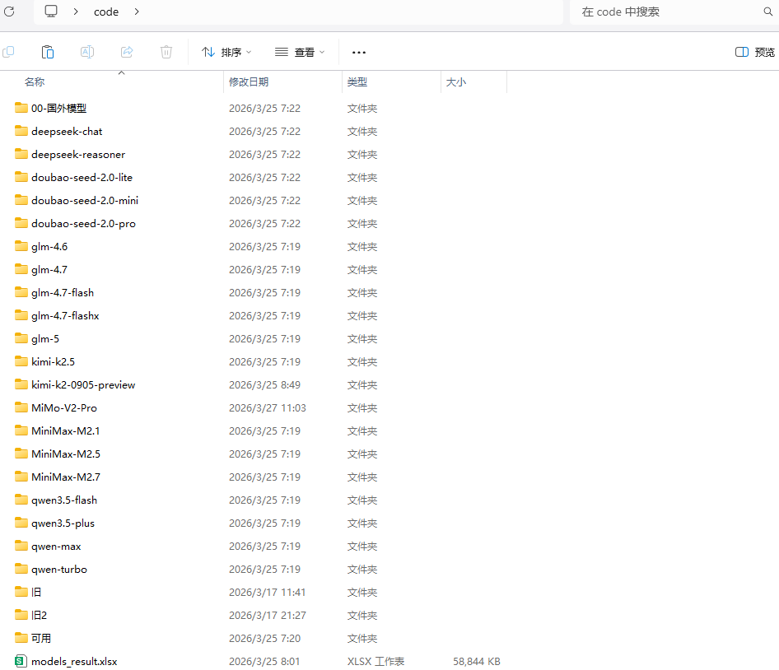Click the copy icon in the toolbar

coord(8,52)
